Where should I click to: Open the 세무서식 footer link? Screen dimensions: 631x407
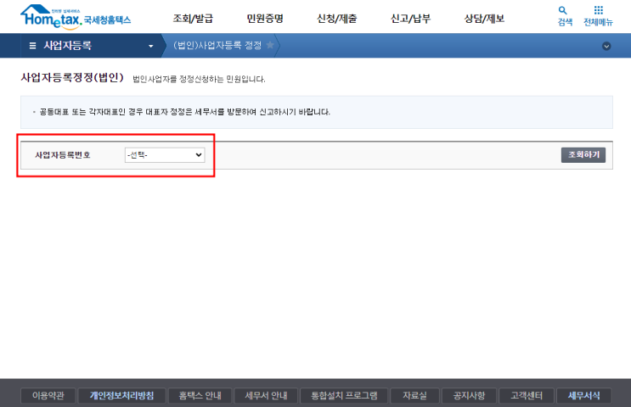tap(584, 395)
